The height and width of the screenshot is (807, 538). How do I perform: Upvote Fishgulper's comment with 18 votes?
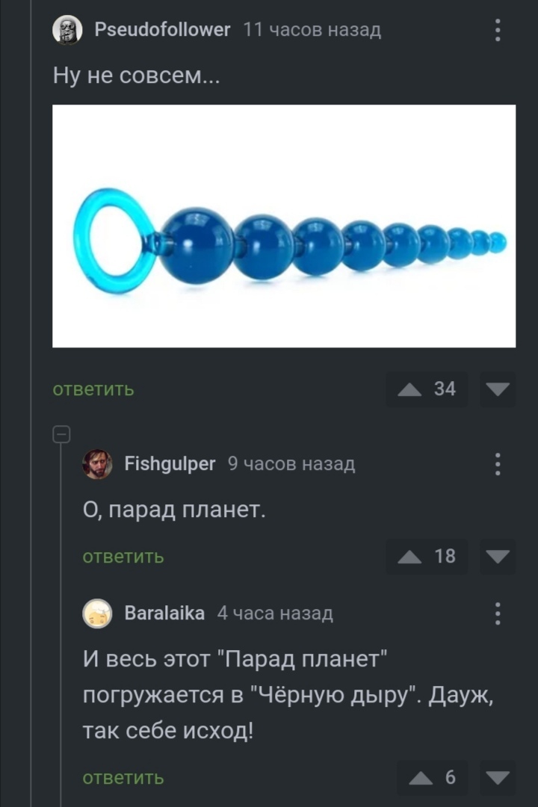tap(410, 557)
